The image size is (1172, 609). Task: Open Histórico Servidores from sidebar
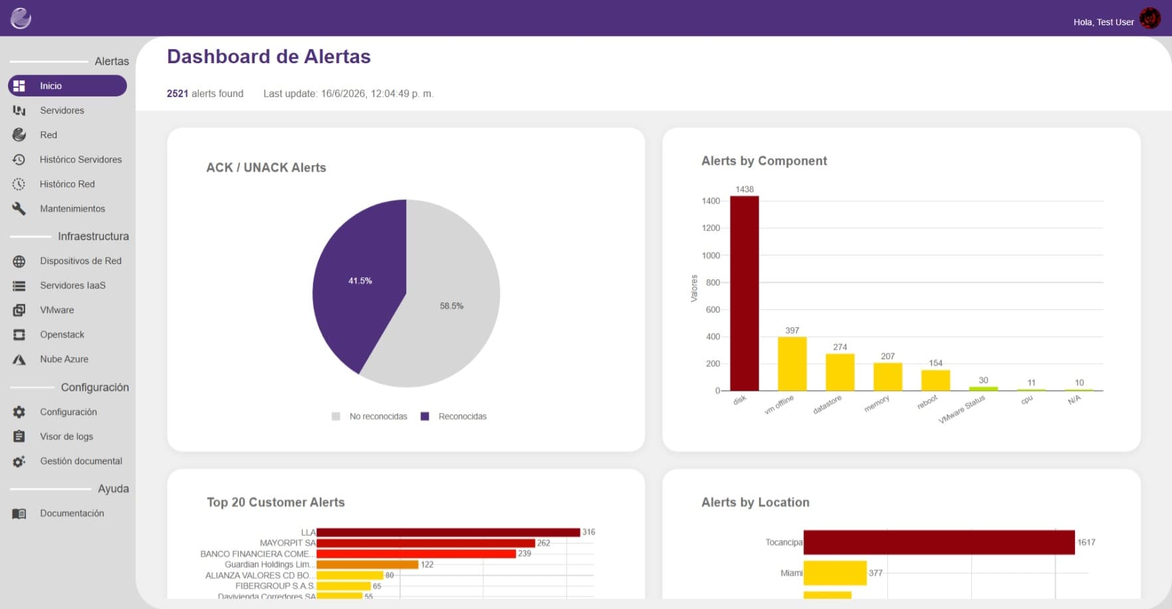(80, 160)
